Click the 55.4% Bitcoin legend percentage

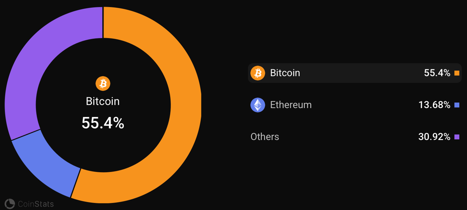[x=437, y=73]
